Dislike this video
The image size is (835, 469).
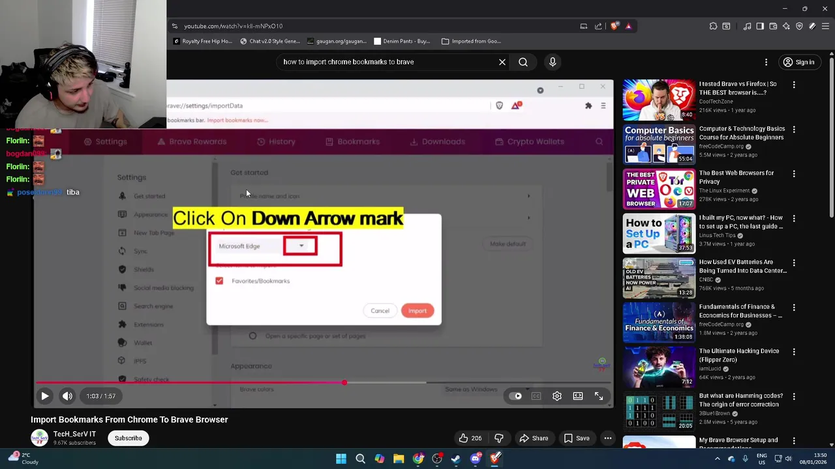tap(499, 438)
